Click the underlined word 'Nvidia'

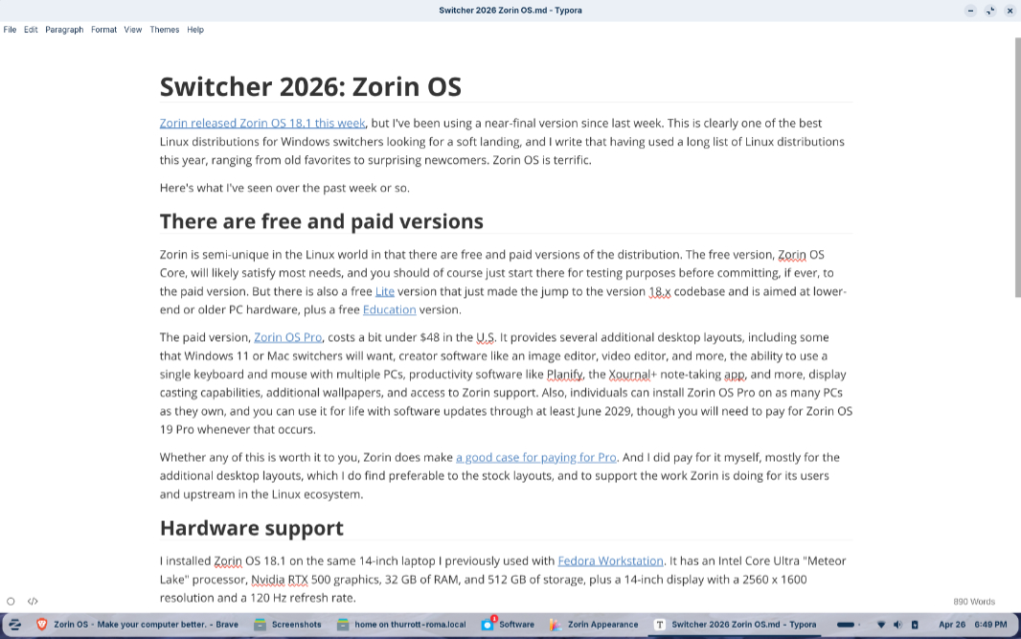(268, 580)
